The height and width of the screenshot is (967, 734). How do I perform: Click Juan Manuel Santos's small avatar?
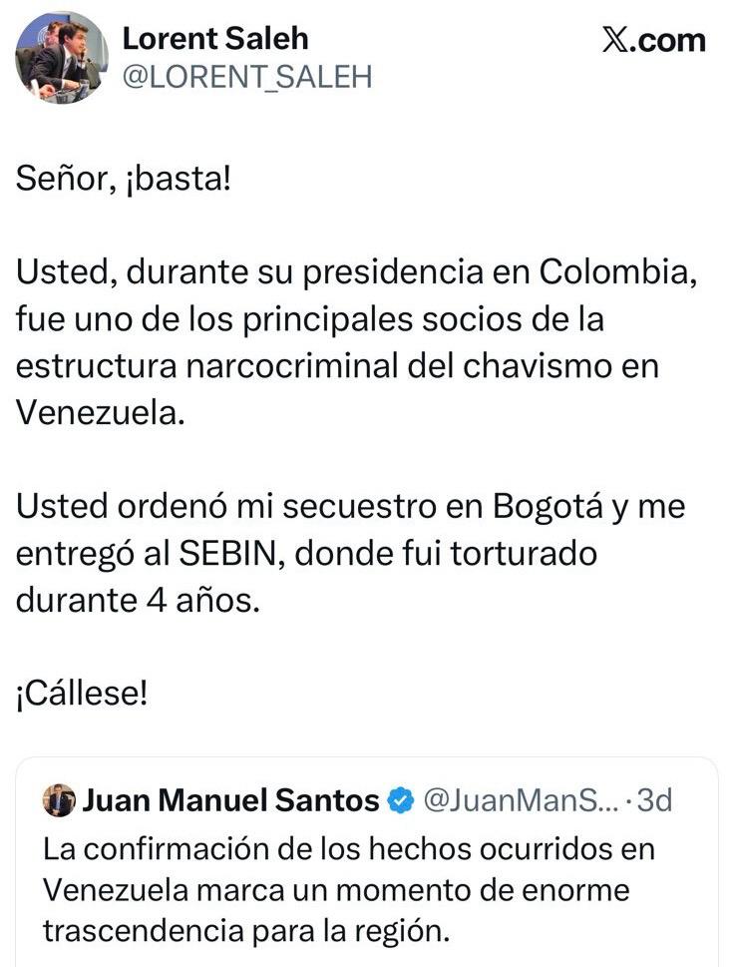[x=60, y=800]
